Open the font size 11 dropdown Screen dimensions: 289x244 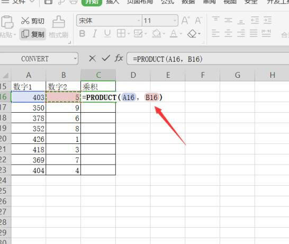pyautogui.click(x=175, y=21)
